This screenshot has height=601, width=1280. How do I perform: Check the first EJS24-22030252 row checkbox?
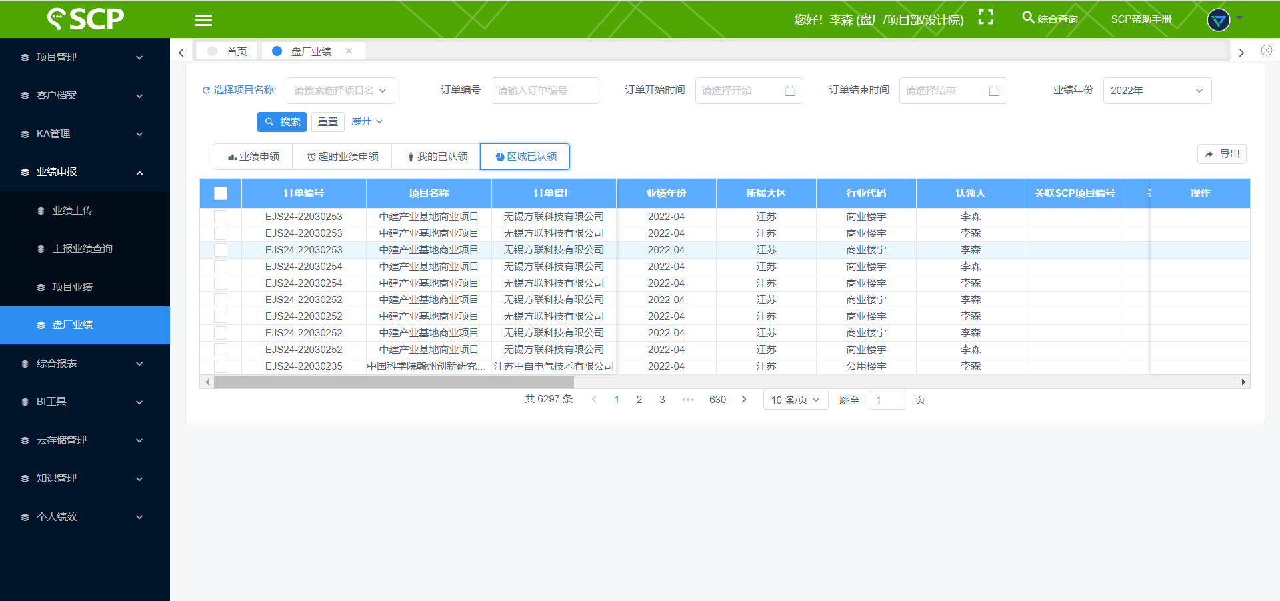point(221,300)
